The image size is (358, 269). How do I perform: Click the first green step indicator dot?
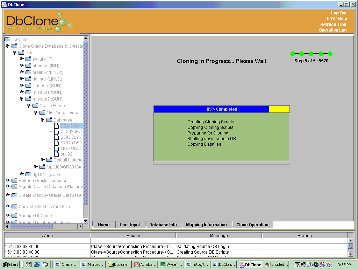point(293,54)
